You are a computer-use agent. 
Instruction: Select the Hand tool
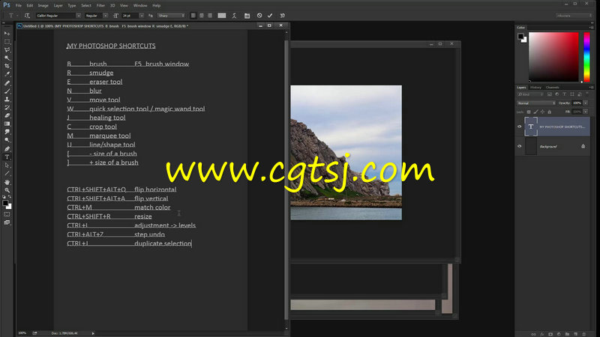coord(7,182)
